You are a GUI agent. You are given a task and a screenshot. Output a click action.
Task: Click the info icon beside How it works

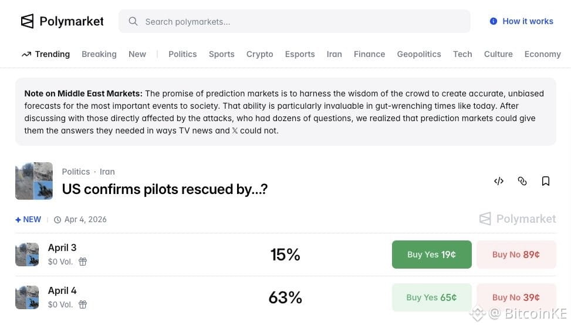pos(494,21)
